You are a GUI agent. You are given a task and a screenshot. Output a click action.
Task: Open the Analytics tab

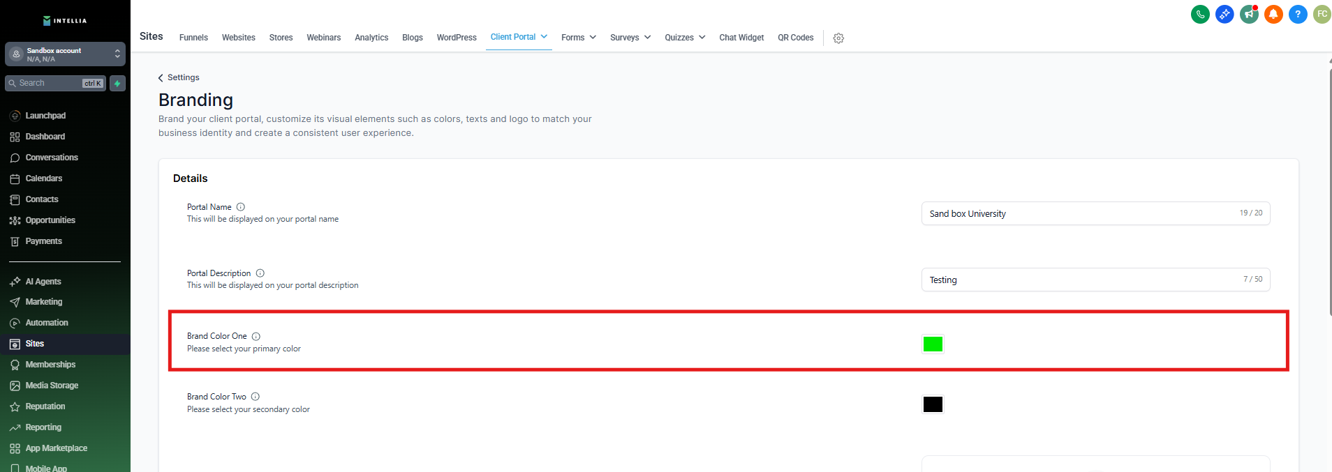tap(371, 38)
